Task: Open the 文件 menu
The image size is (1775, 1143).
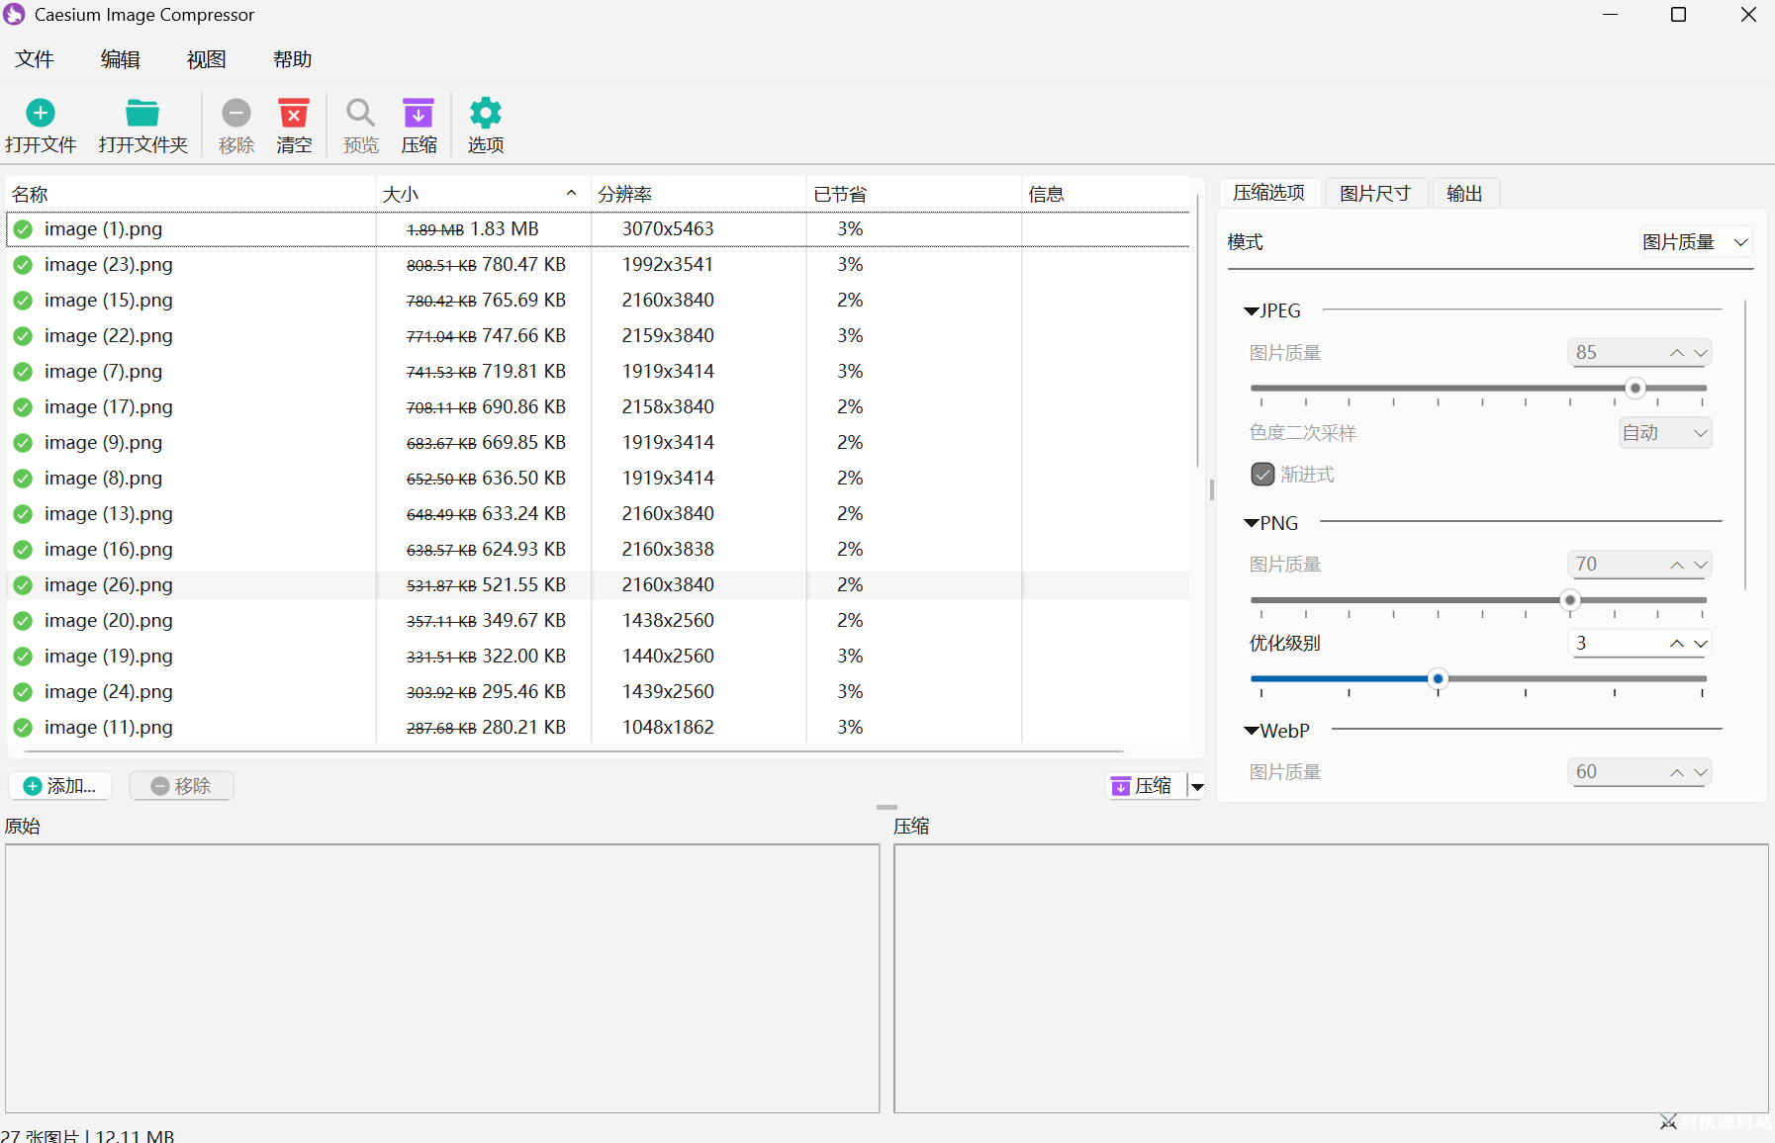Action: pyautogui.click(x=35, y=59)
